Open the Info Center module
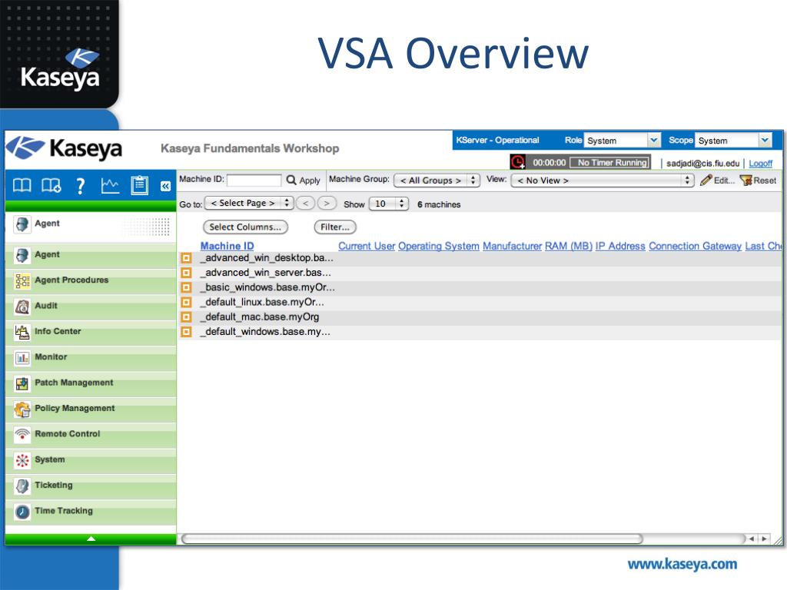Image resolution: width=787 pixels, height=590 pixels. click(91, 332)
